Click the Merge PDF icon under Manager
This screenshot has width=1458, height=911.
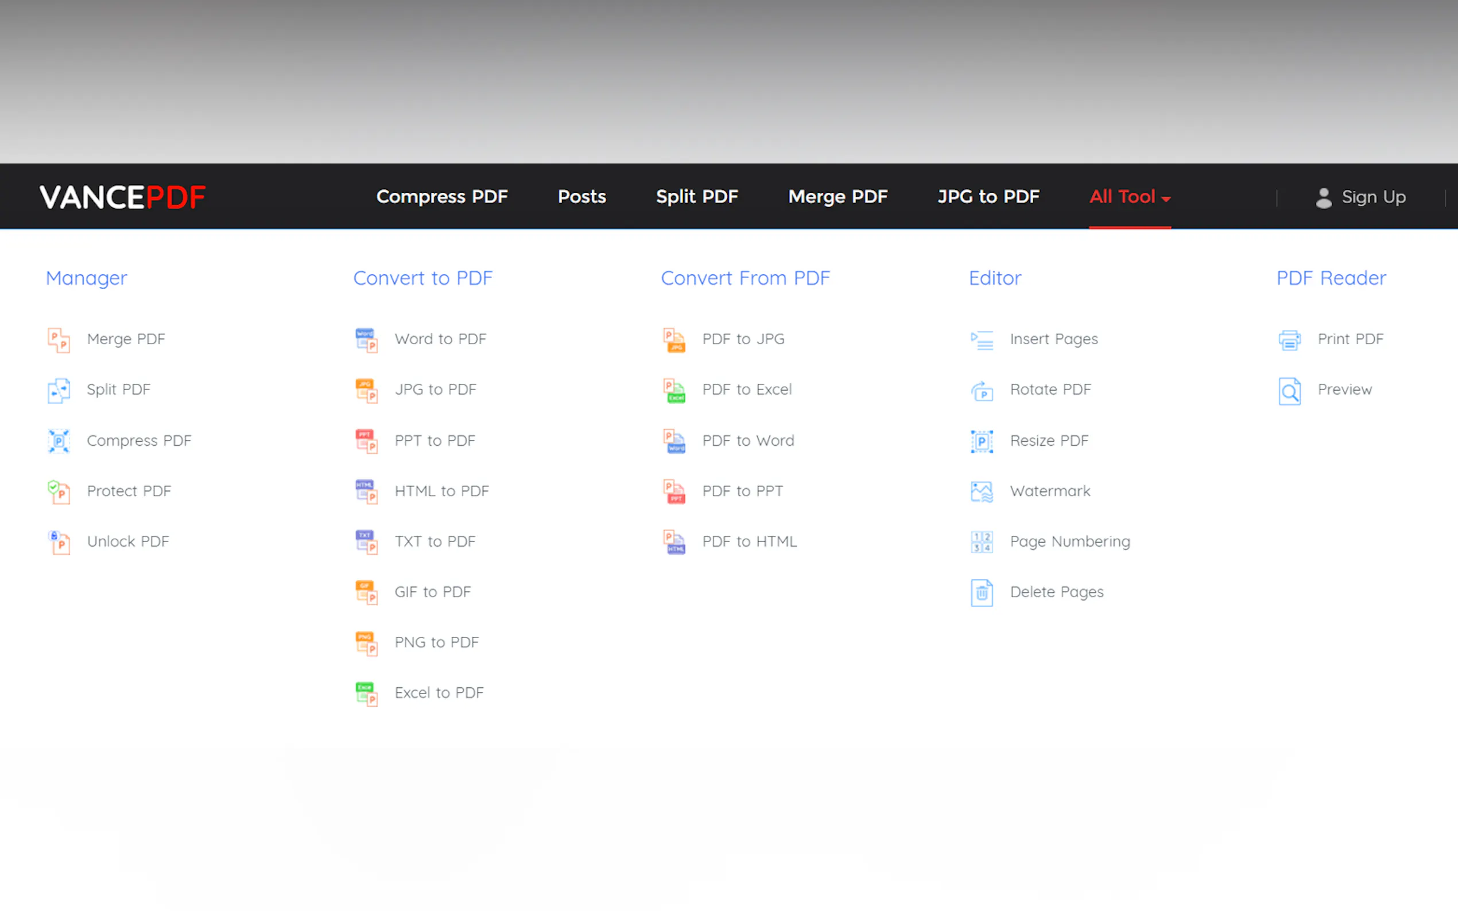coord(59,340)
